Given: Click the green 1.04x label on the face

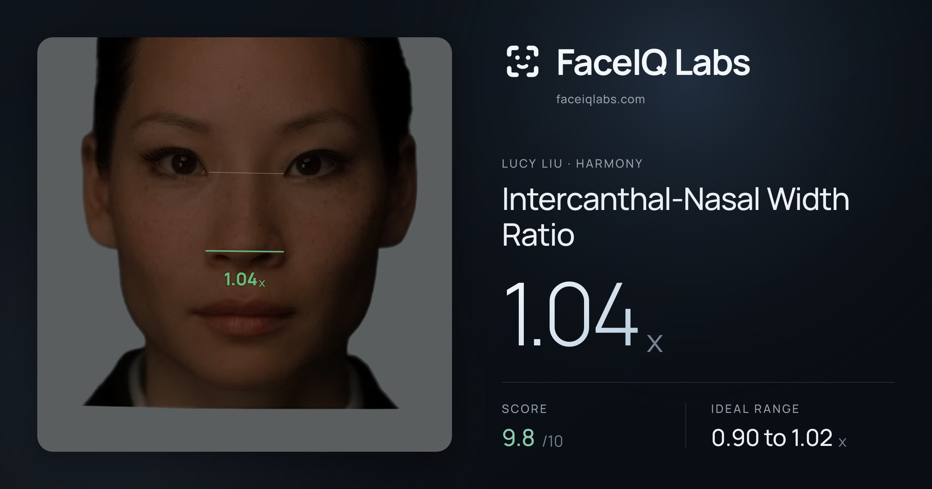Looking at the screenshot, I should (245, 279).
